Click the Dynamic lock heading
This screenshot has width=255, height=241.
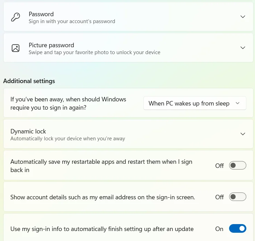click(28, 131)
